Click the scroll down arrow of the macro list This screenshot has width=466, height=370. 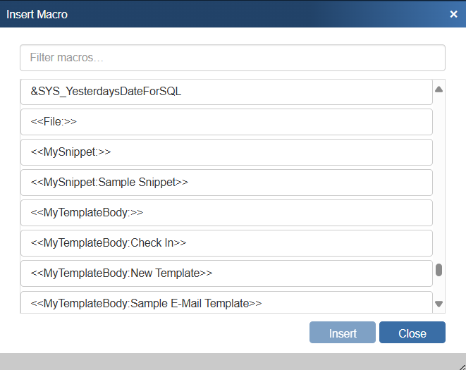click(439, 304)
